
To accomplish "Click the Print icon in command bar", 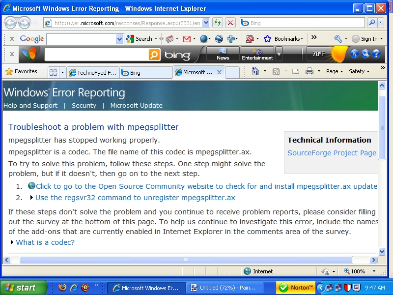I will tap(309, 71).
